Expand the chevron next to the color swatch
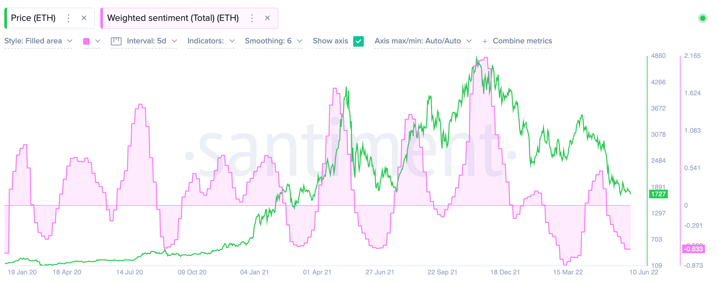 point(98,41)
